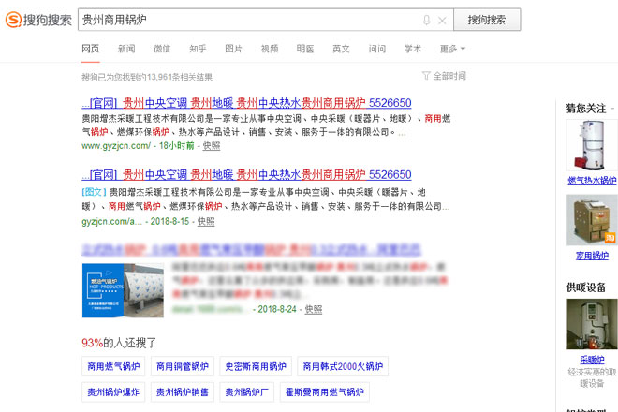
Task: Click the 家用锅炉 sidebar image
Action: [592, 220]
